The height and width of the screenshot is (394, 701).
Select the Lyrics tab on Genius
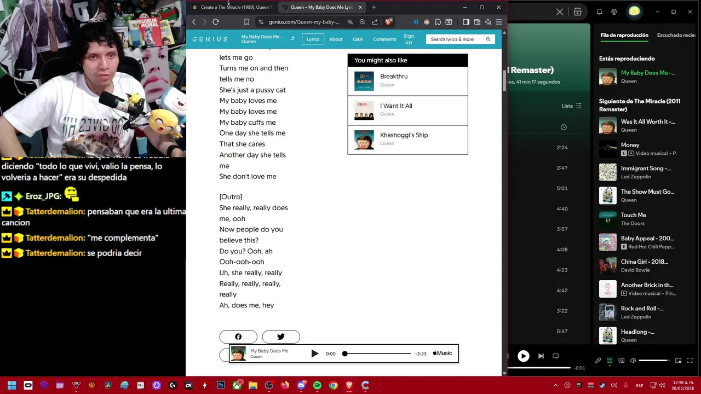(x=313, y=39)
